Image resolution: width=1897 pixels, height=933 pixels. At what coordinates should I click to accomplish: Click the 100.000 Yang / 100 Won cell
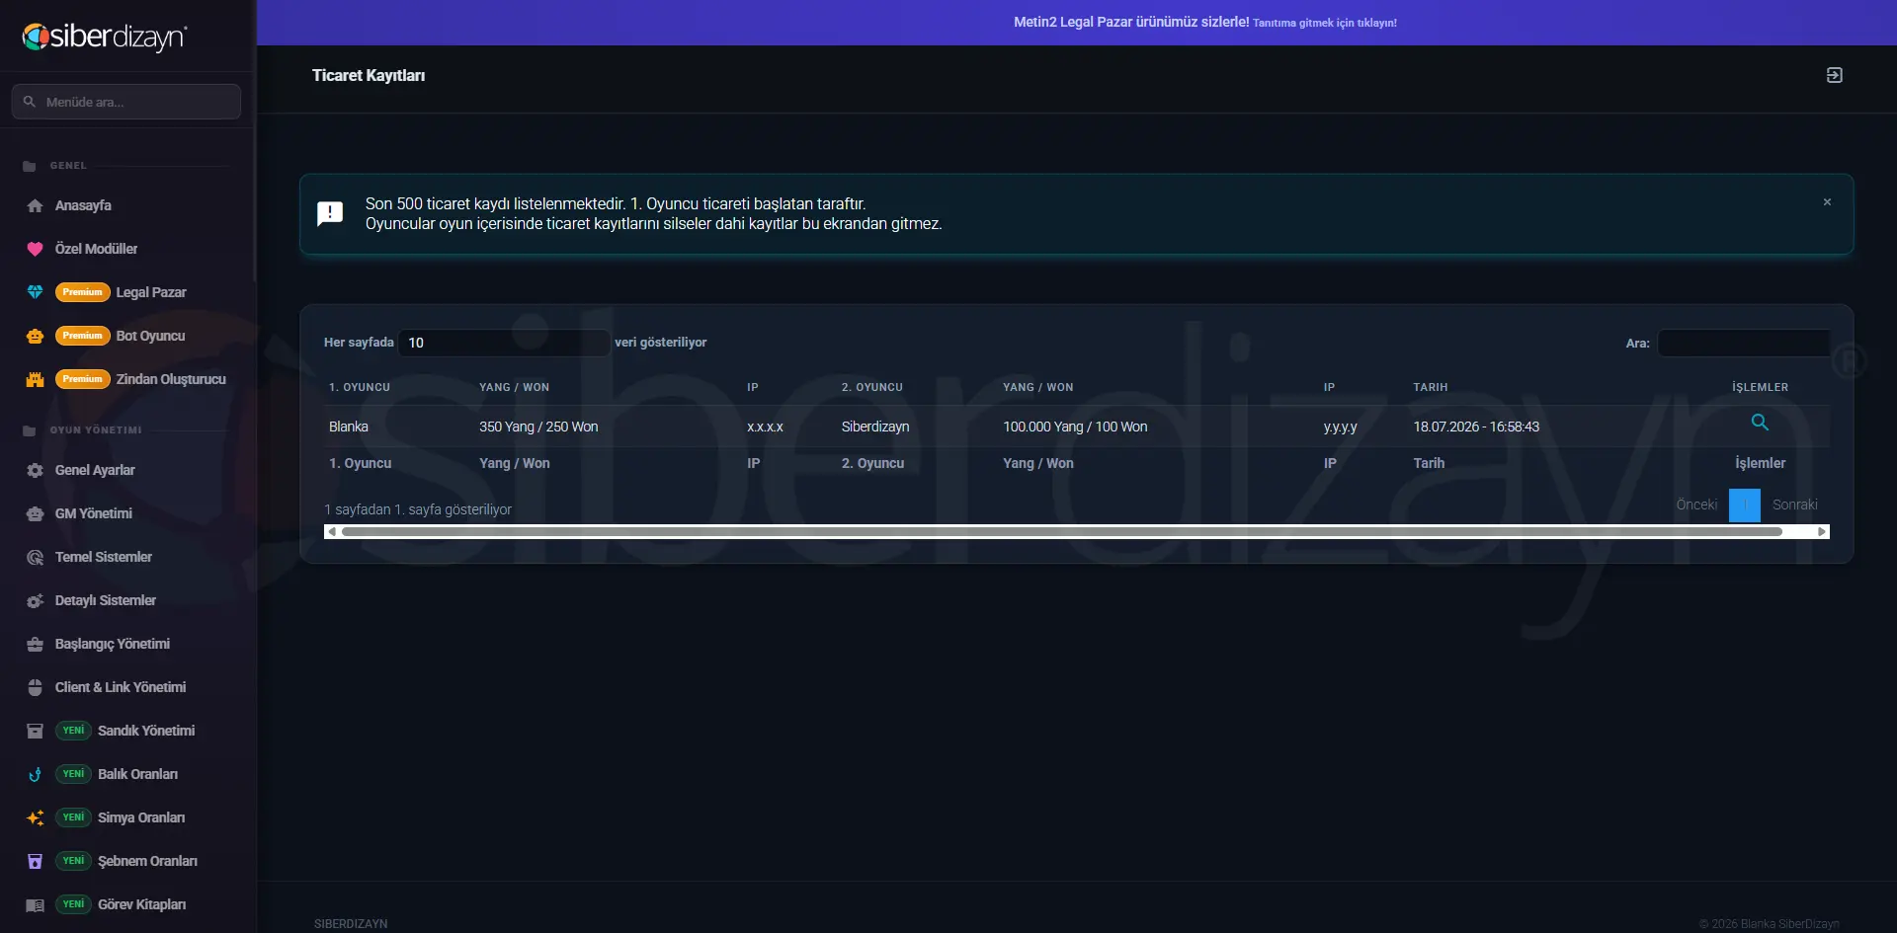[1075, 427]
